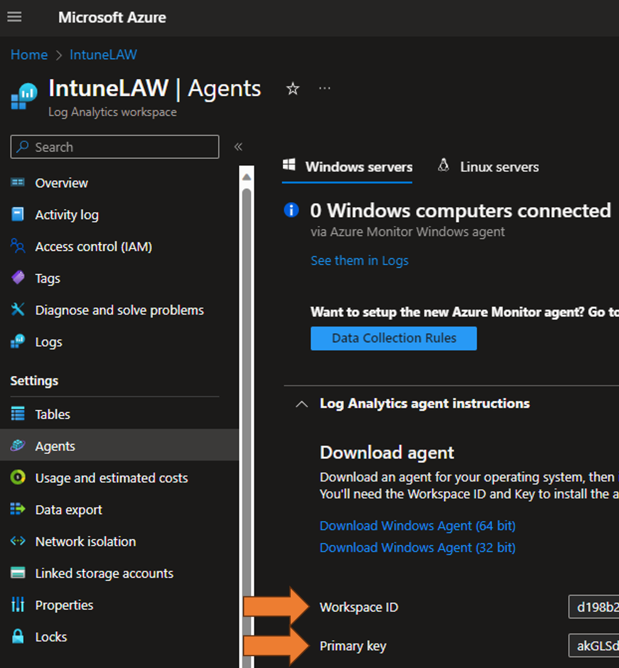The image size is (619, 668).
Task: Open the See them in Logs link
Action: [359, 260]
